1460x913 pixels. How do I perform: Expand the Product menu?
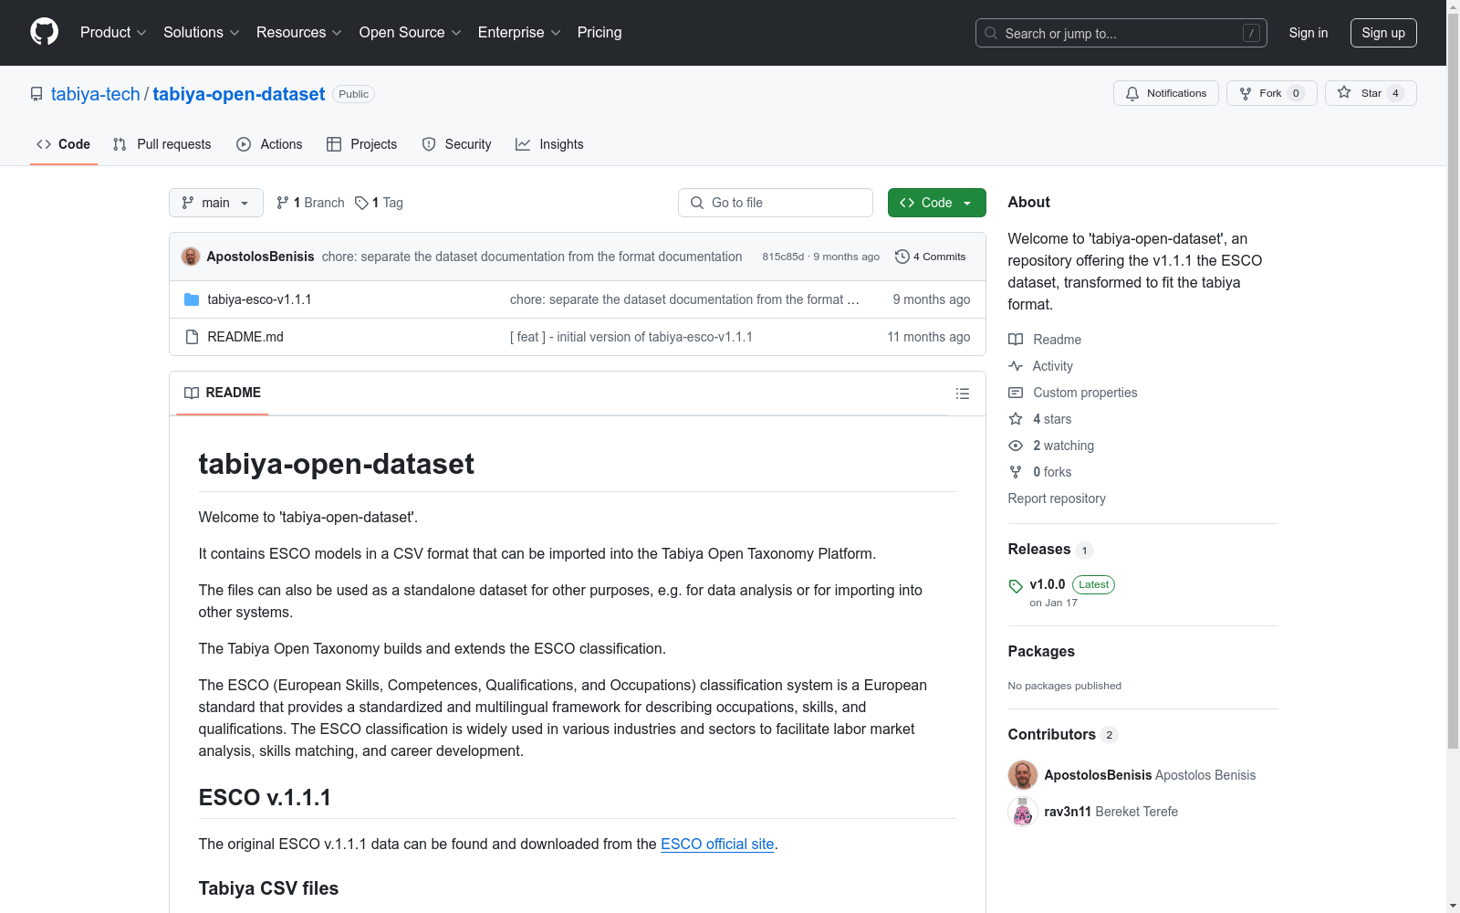click(x=113, y=32)
